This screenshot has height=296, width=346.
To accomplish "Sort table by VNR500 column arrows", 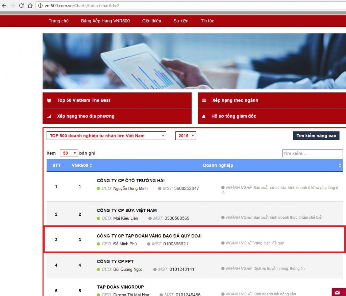I will click(91, 166).
